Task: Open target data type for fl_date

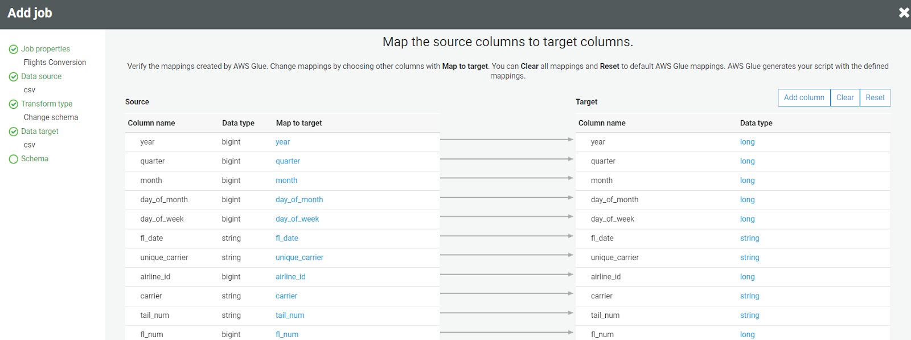Action: [x=750, y=238]
